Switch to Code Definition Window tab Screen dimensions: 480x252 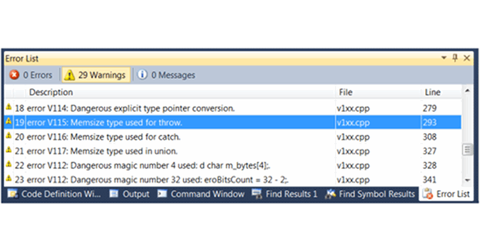55,194
